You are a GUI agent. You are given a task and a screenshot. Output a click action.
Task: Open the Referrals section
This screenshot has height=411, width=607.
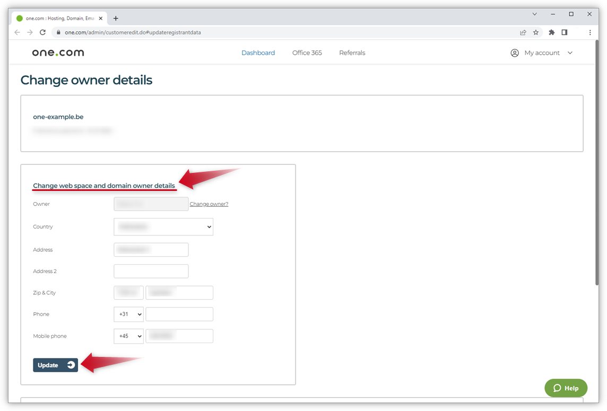click(352, 53)
